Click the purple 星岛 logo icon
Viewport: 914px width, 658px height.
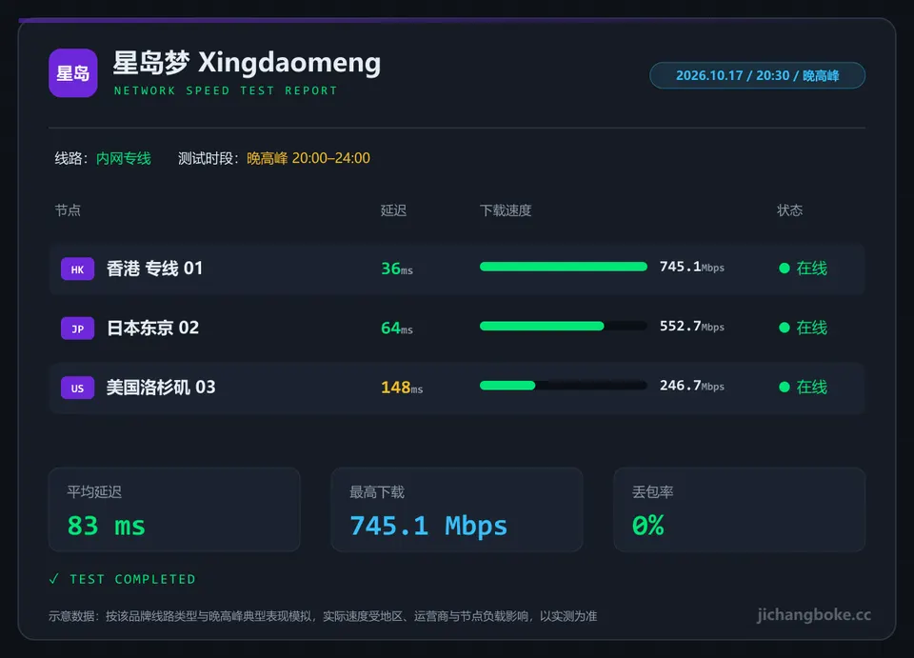[73, 73]
